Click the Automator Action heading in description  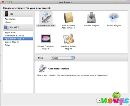(x=58, y=69)
